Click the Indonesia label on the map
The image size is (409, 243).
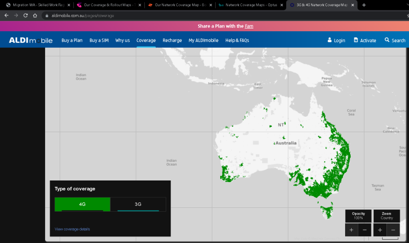tap(216, 83)
